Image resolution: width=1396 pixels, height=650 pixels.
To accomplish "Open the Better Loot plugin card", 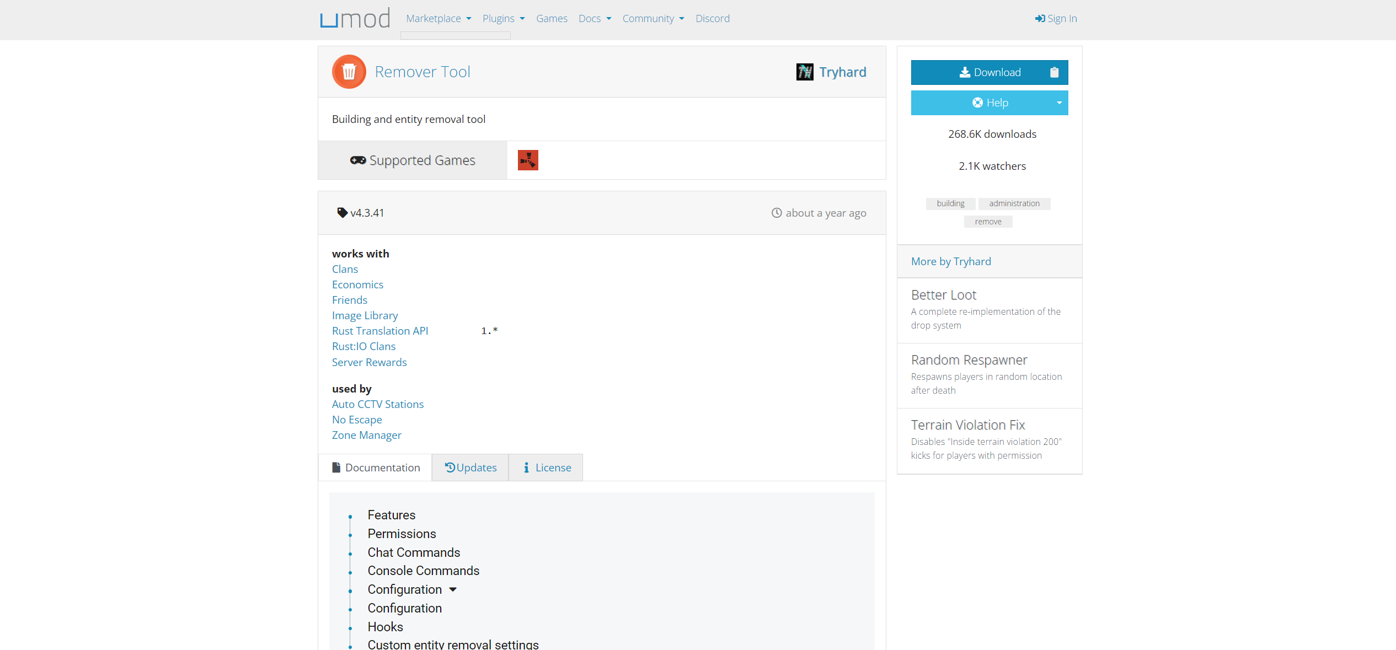I will tap(989, 310).
